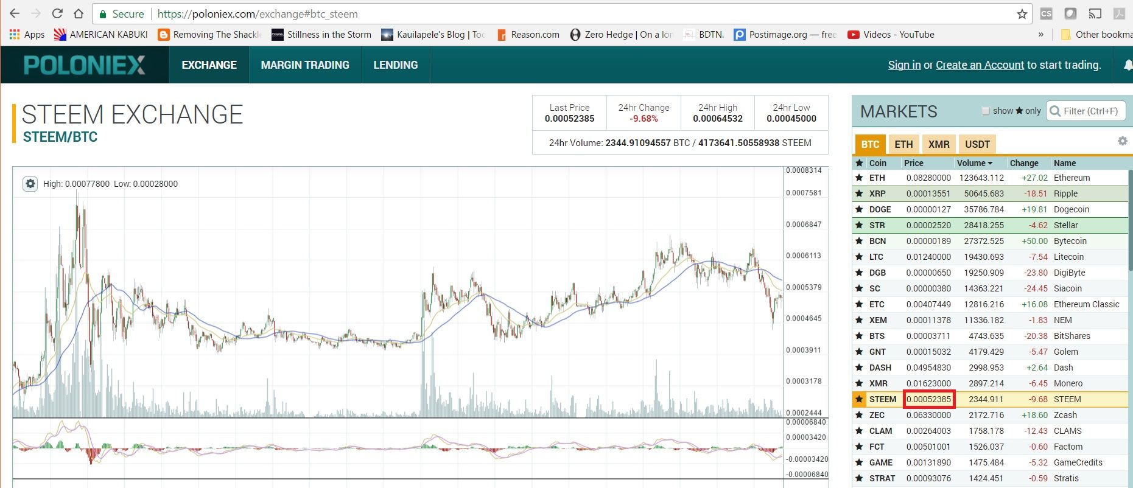Toggle favorite star for STR

click(x=859, y=225)
